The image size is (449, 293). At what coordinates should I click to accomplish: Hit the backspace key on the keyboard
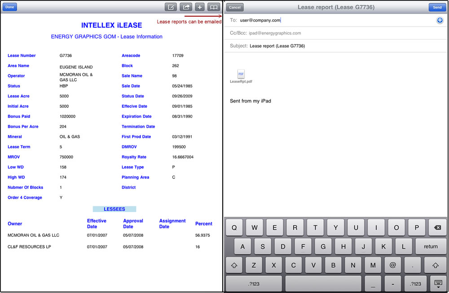click(x=437, y=228)
